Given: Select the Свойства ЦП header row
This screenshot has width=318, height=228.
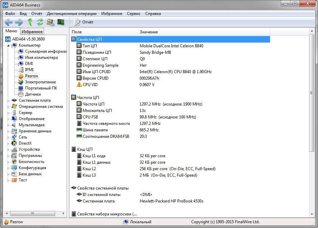Looking at the screenshot, I should (x=170, y=39).
